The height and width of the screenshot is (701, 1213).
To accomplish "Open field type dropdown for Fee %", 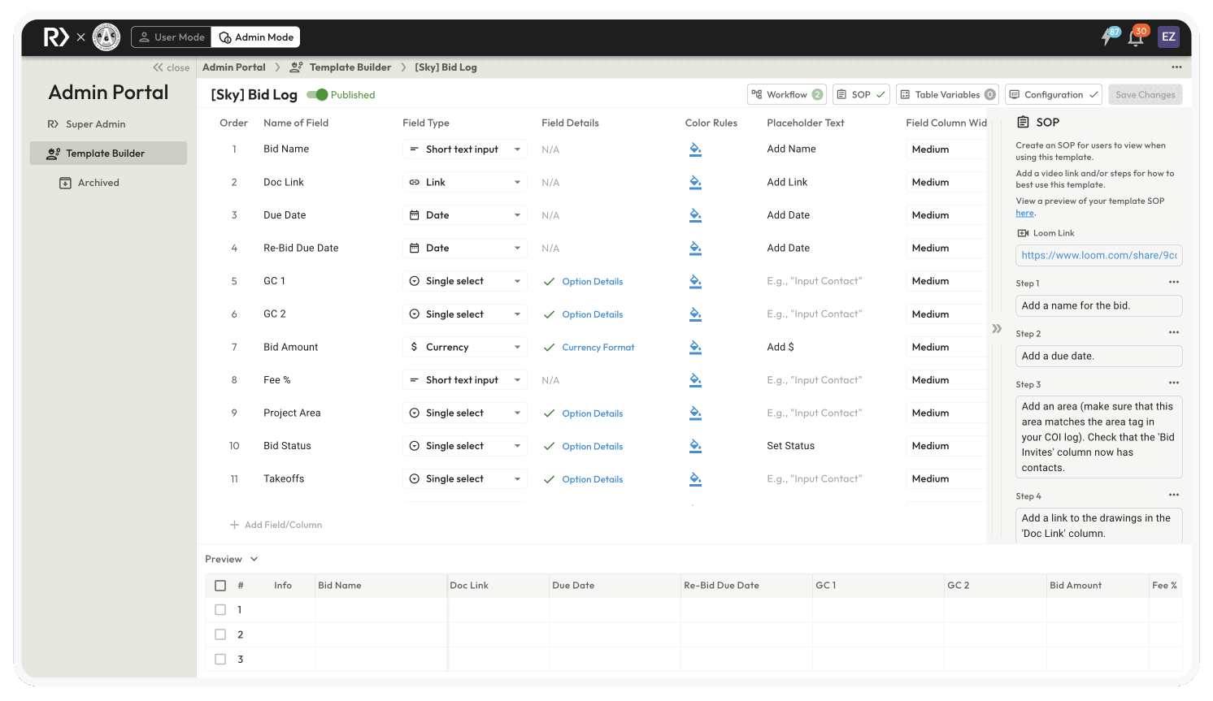I will coord(465,380).
